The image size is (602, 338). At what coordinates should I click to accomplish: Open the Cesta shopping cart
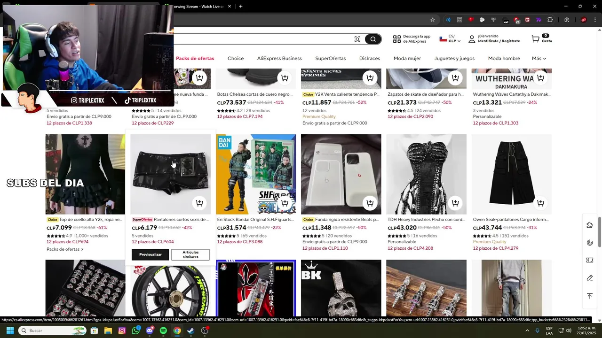click(x=541, y=38)
